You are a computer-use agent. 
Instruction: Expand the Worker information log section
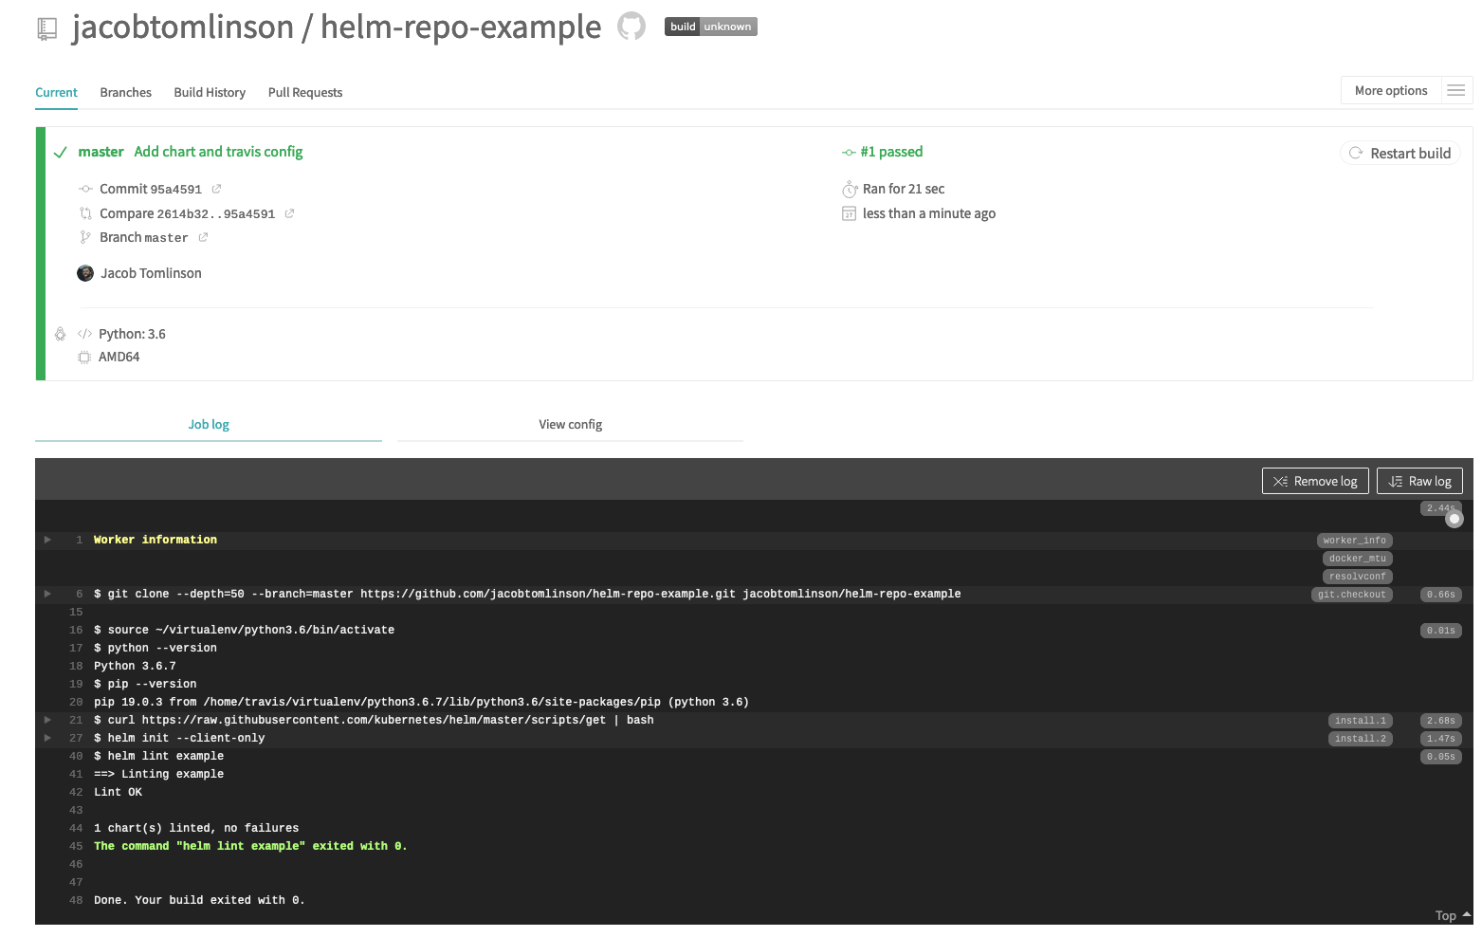[47, 540]
